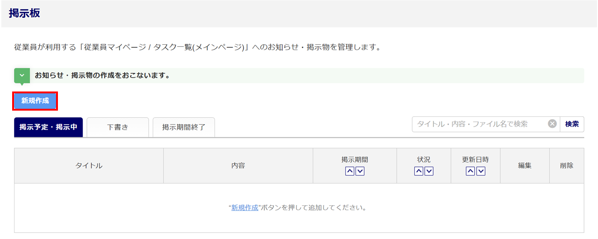Focus the タイトル・内容・ファイル名 search field
The width and height of the screenshot is (598, 239).
click(479, 124)
